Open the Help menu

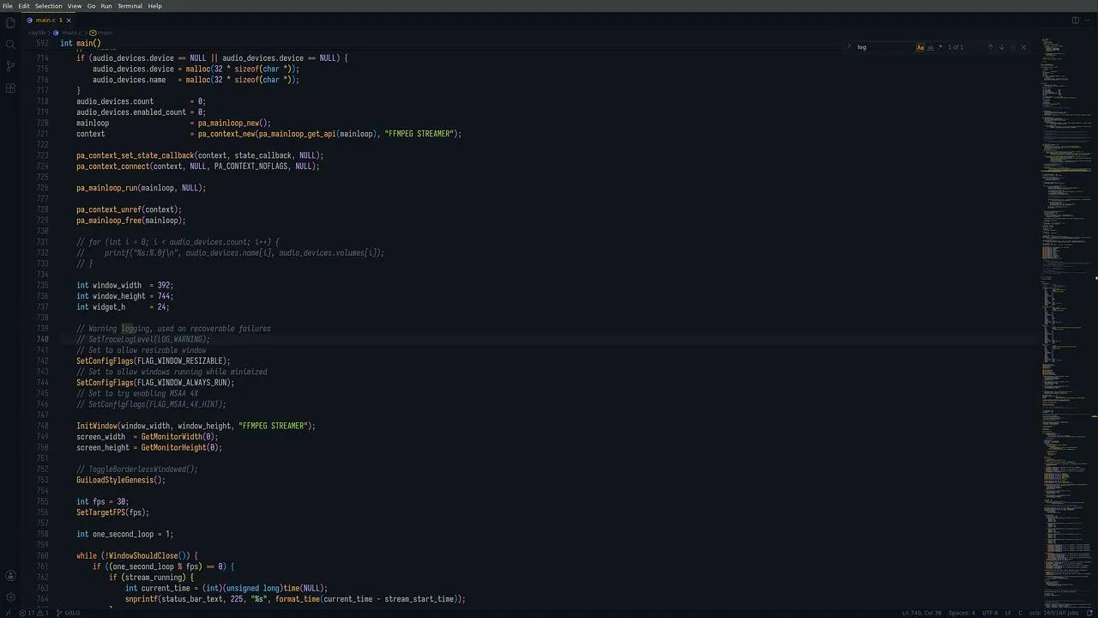click(x=154, y=6)
